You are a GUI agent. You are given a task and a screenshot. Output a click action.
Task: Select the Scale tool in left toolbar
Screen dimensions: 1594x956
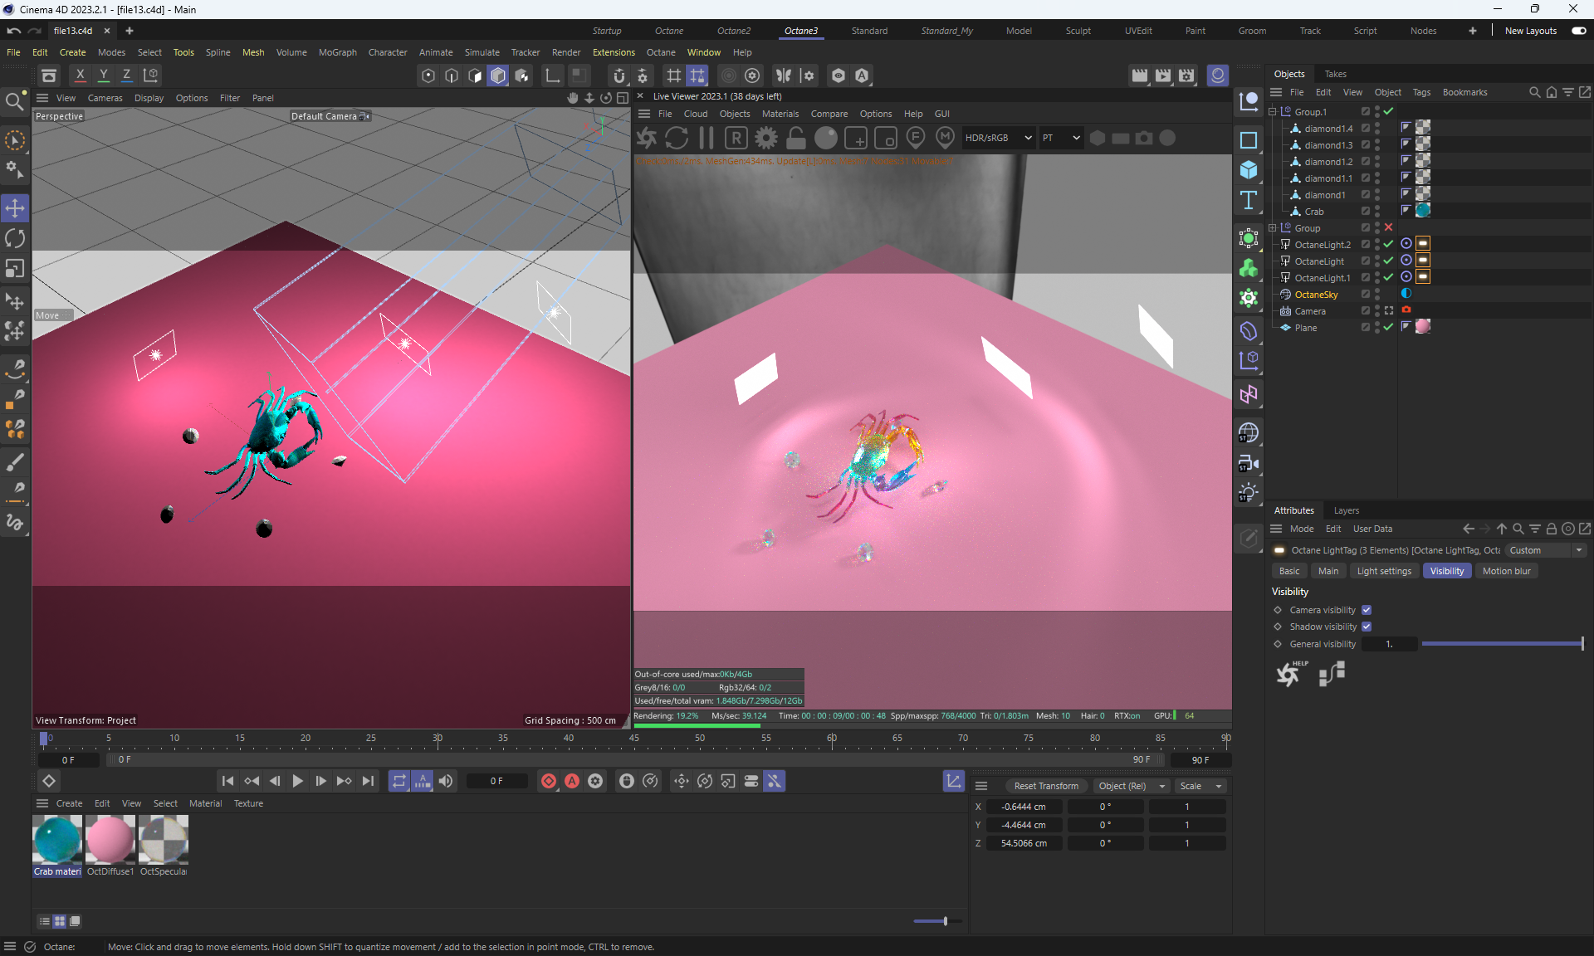15,269
